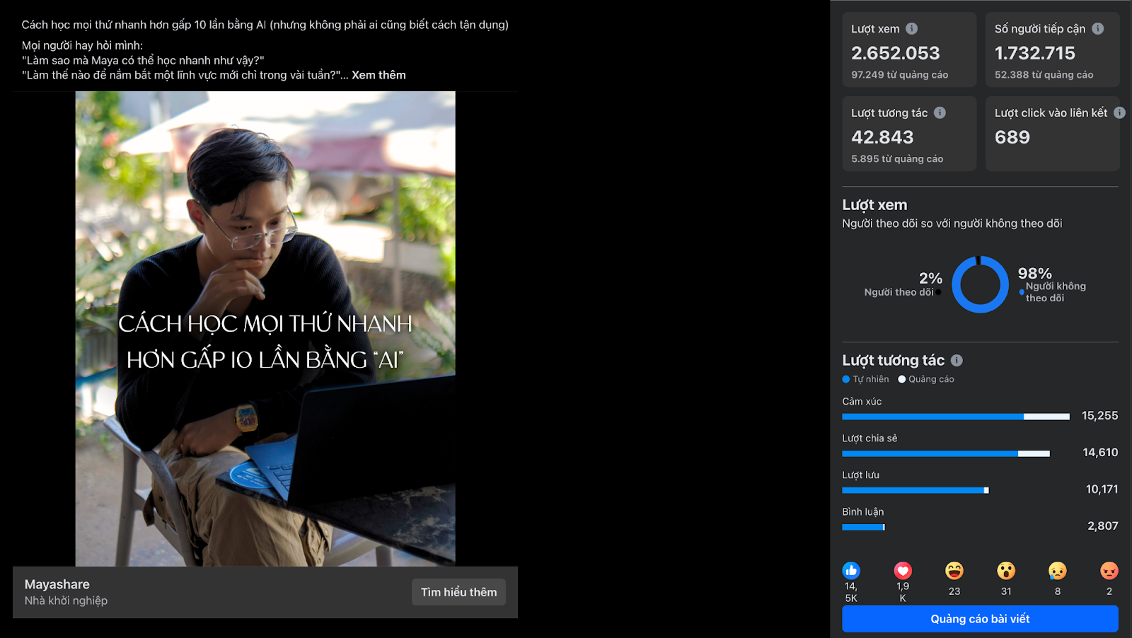Click the Lượt chia sẻ engagement bar
1132x638 pixels.
point(946,453)
